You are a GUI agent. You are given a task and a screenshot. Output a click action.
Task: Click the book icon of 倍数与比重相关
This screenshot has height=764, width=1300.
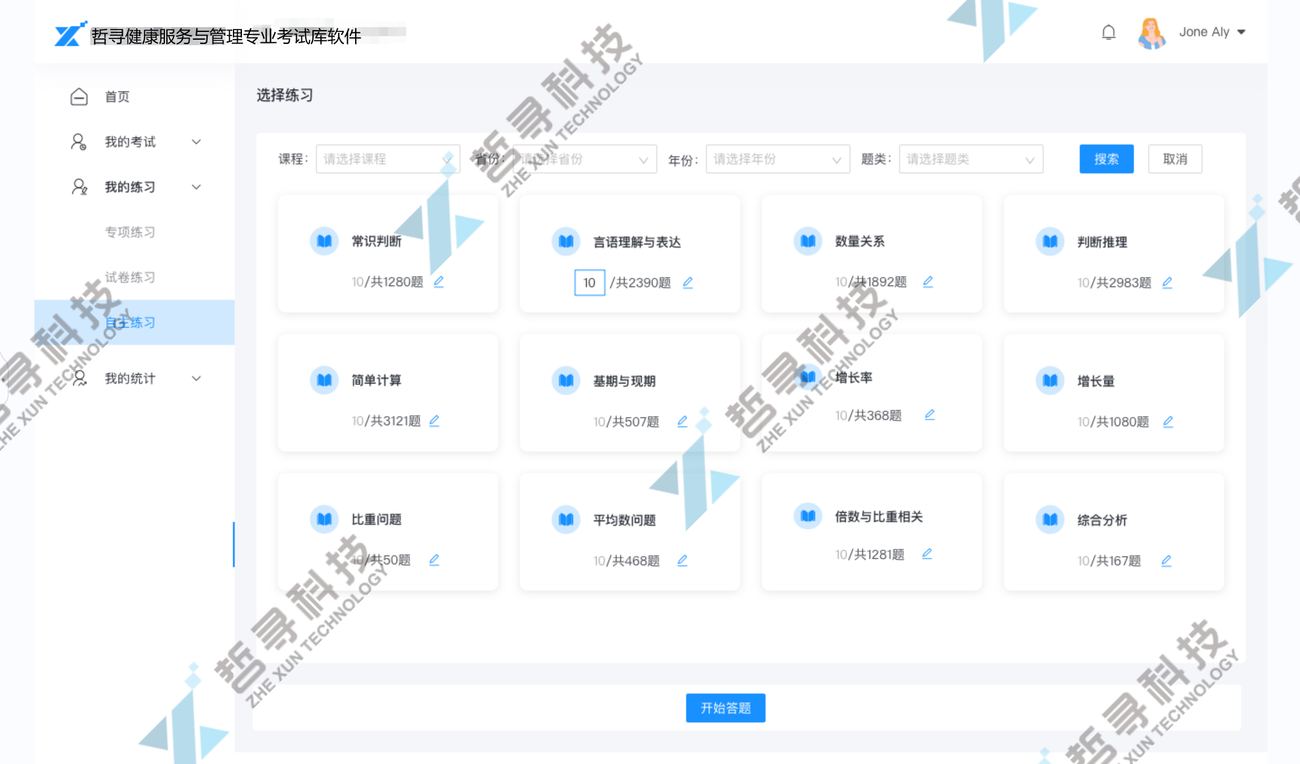pos(808,516)
